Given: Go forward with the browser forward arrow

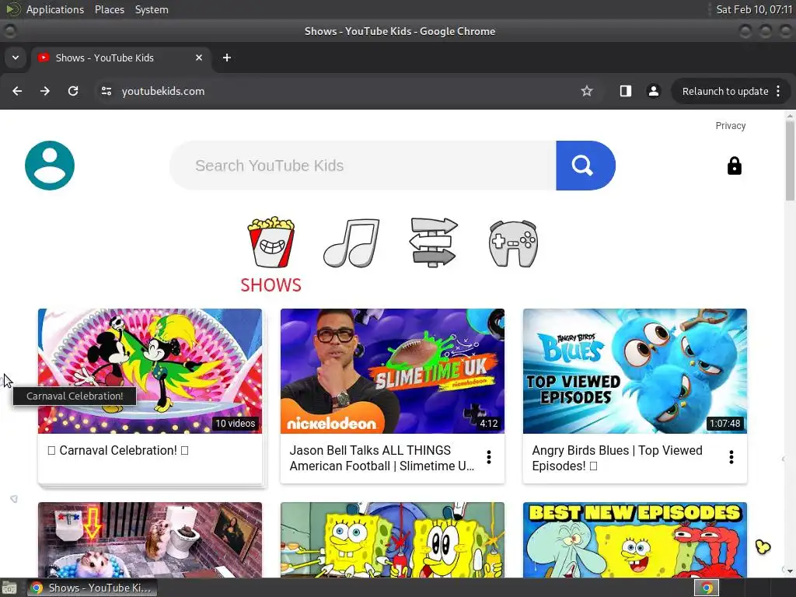Looking at the screenshot, I should (45, 91).
